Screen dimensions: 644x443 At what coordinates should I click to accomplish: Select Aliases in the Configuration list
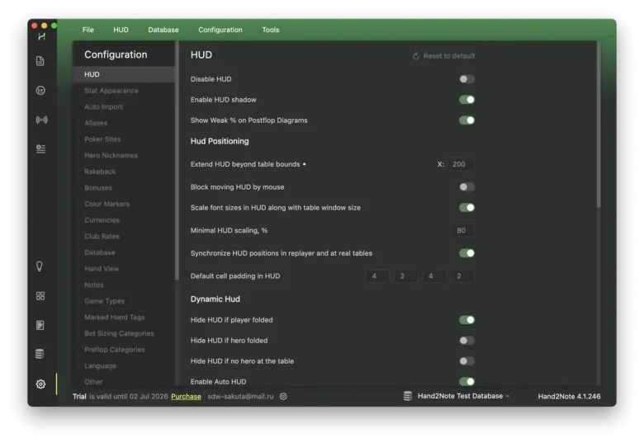coord(124,123)
